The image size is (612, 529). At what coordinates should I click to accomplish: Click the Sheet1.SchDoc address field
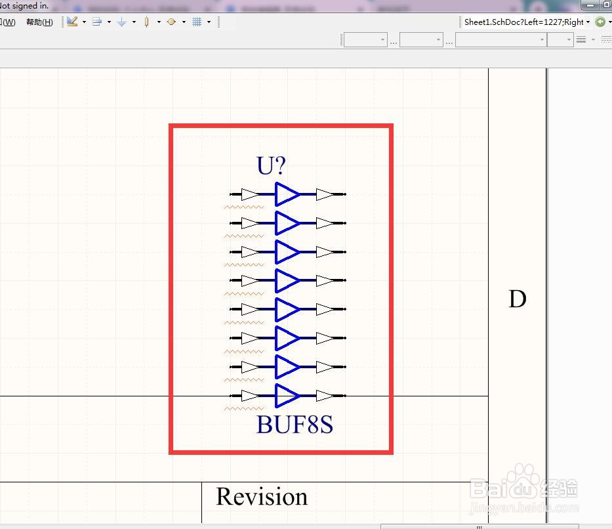tap(524, 22)
